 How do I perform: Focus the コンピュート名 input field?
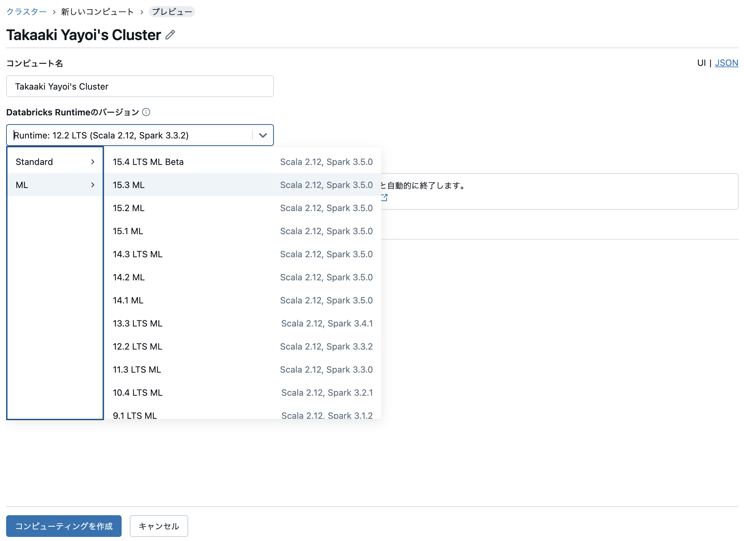click(x=140, y=87)
